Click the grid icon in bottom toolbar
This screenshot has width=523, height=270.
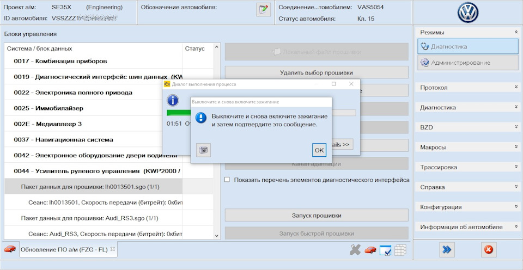click(400, 250)
